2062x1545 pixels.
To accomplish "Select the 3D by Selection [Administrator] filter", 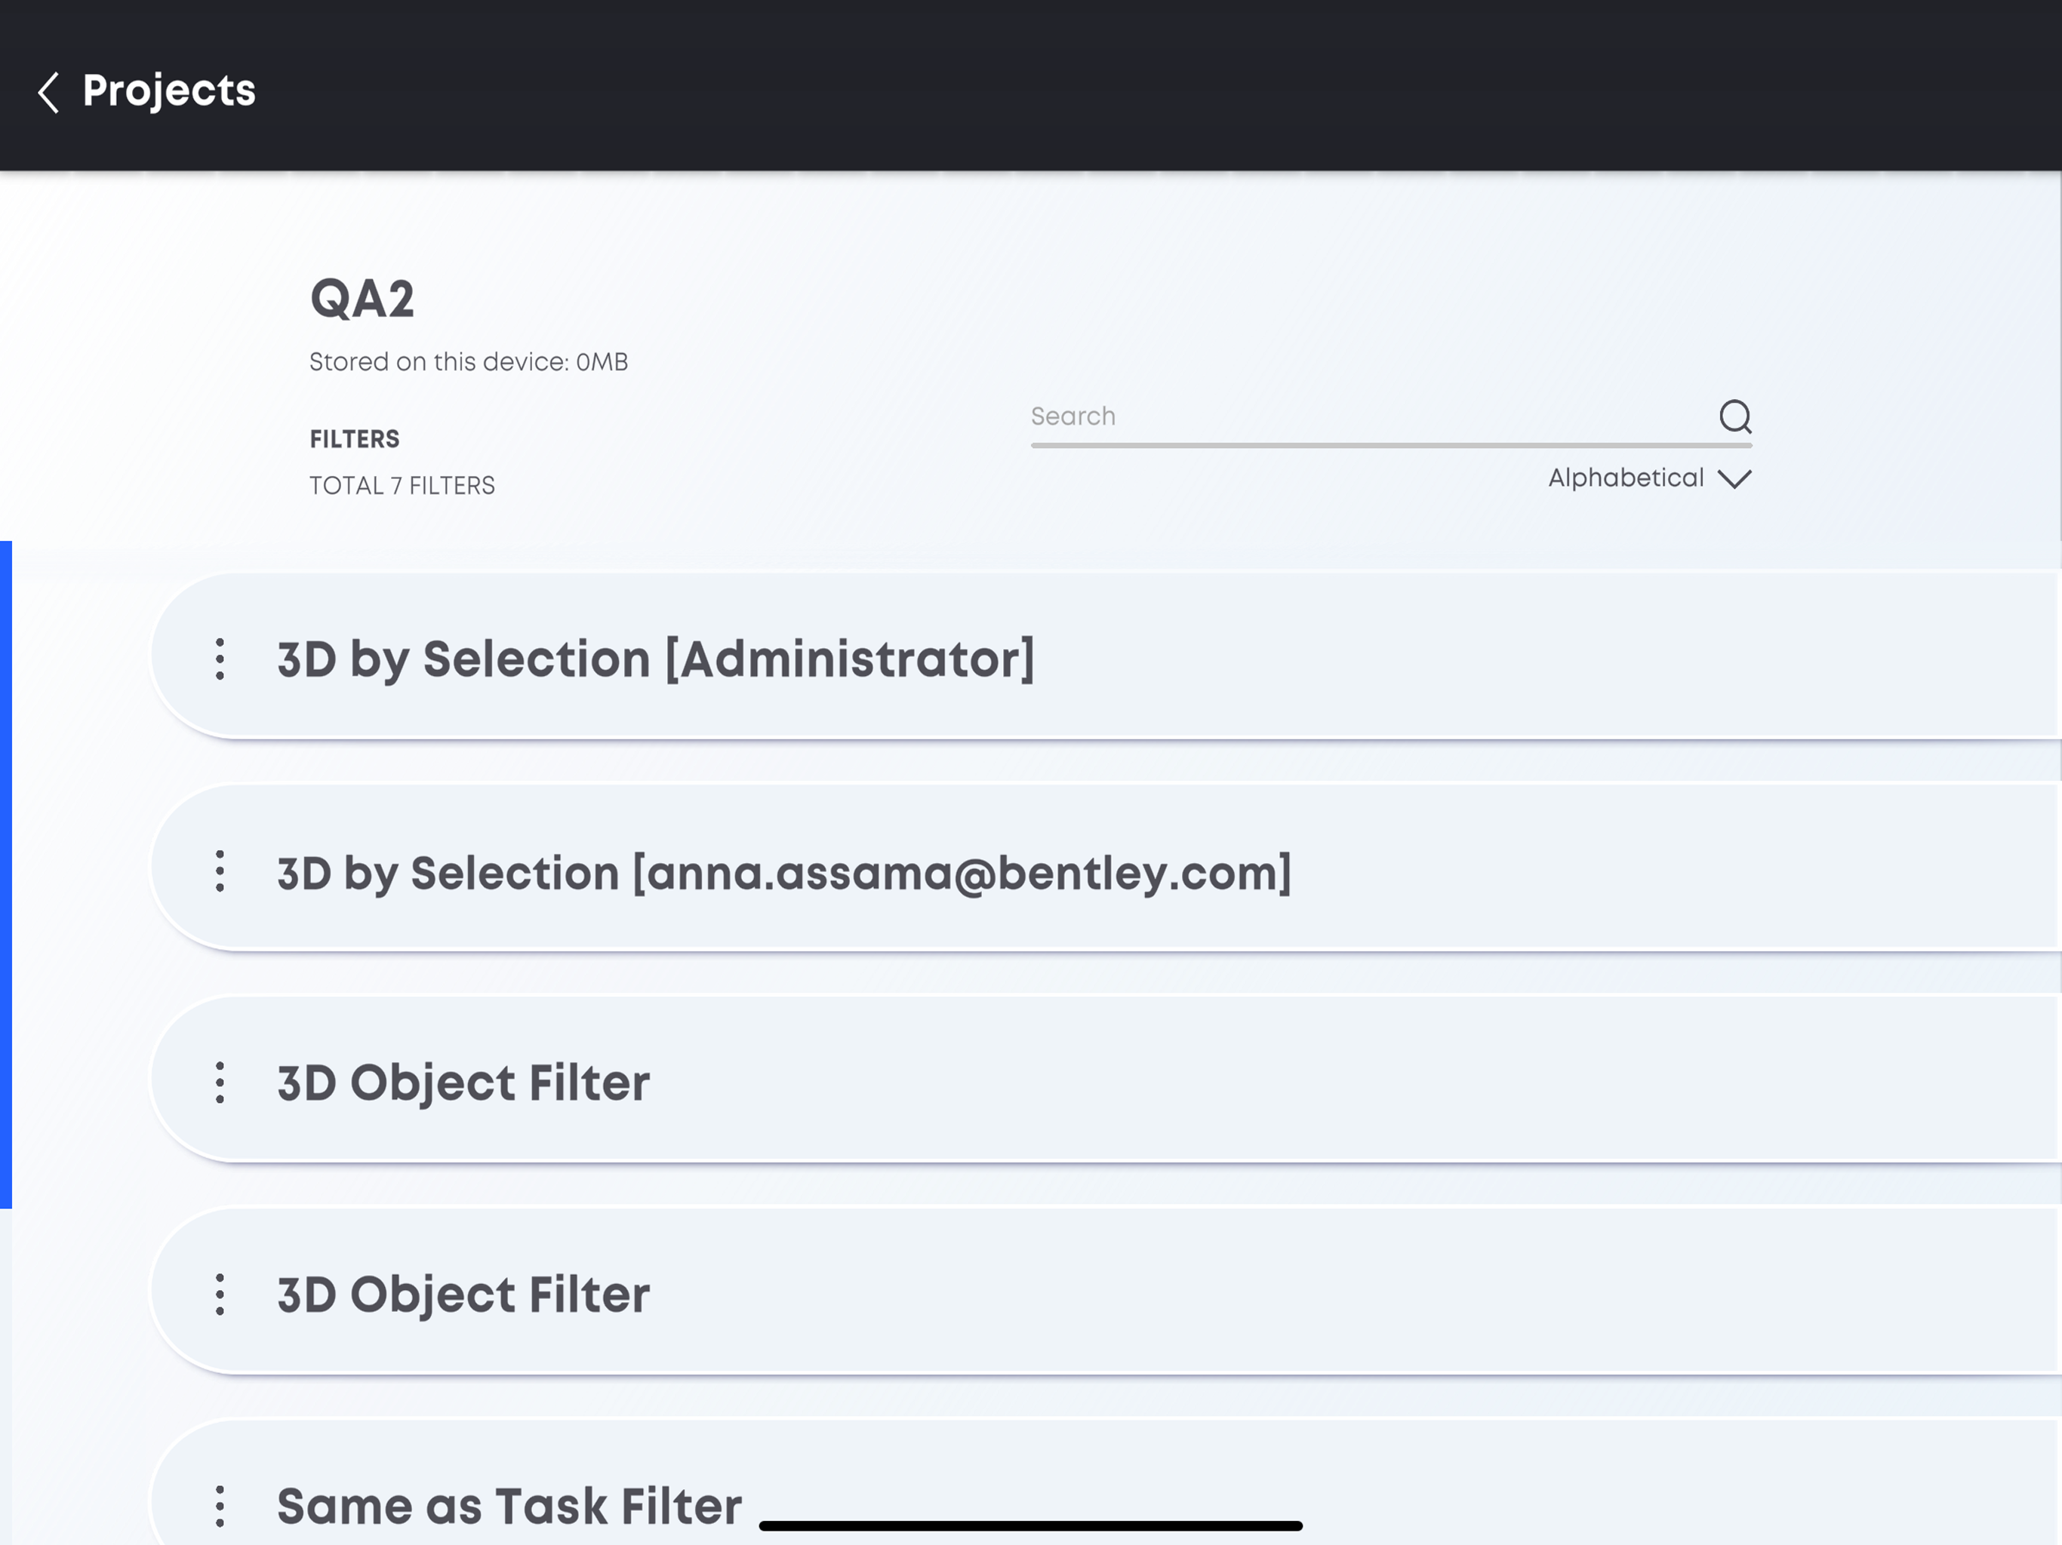I will click(x=1106, y=656).
